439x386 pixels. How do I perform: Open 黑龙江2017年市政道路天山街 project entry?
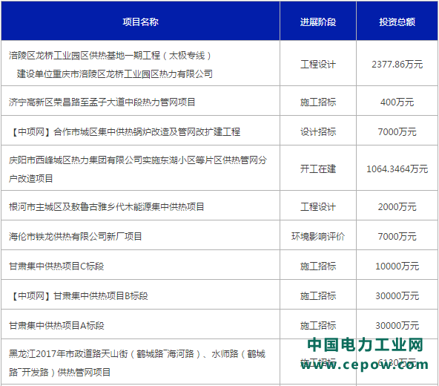coord(137,363)
